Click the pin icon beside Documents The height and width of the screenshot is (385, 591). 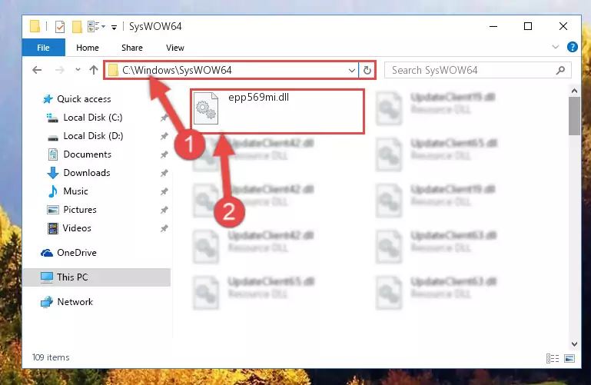coord(164,154)
